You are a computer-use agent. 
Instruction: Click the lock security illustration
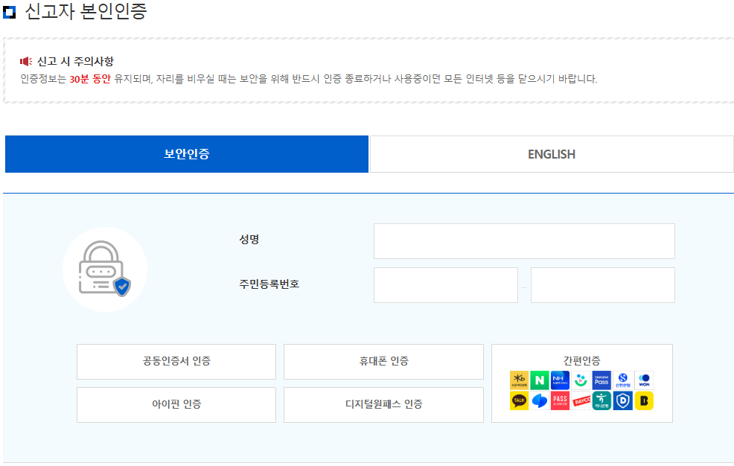point(105,269)
